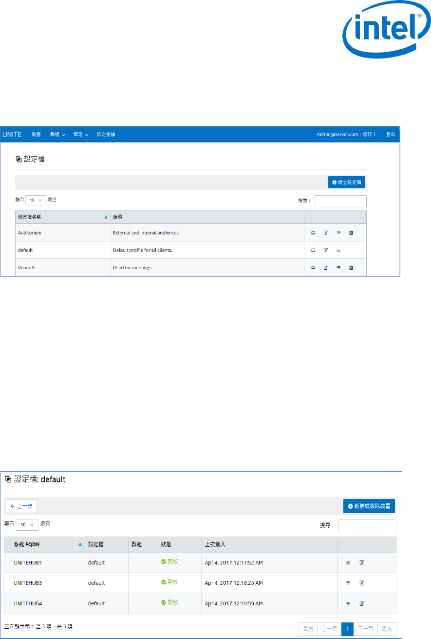Select the UNITEHUB4 device name
Screen dimensions: 431x639
click(x=28, y=603)
